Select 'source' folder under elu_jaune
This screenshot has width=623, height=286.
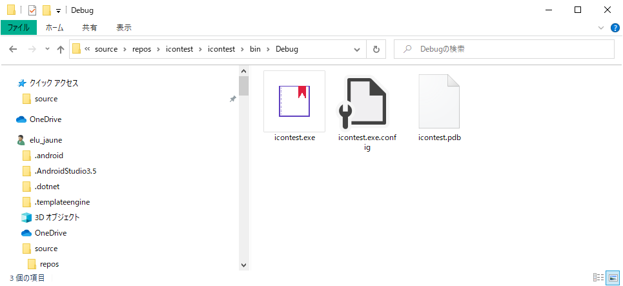coord(46,249)
